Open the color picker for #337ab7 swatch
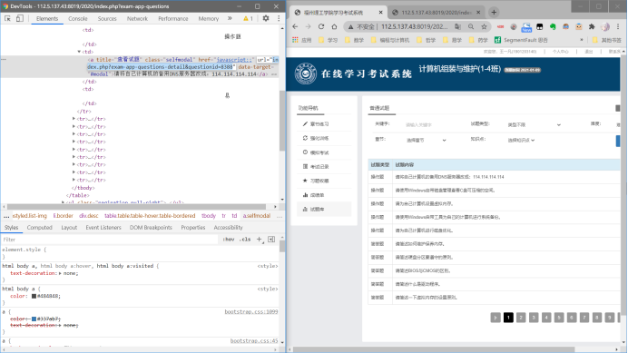 pyautogui.click(x=34, y=319)
